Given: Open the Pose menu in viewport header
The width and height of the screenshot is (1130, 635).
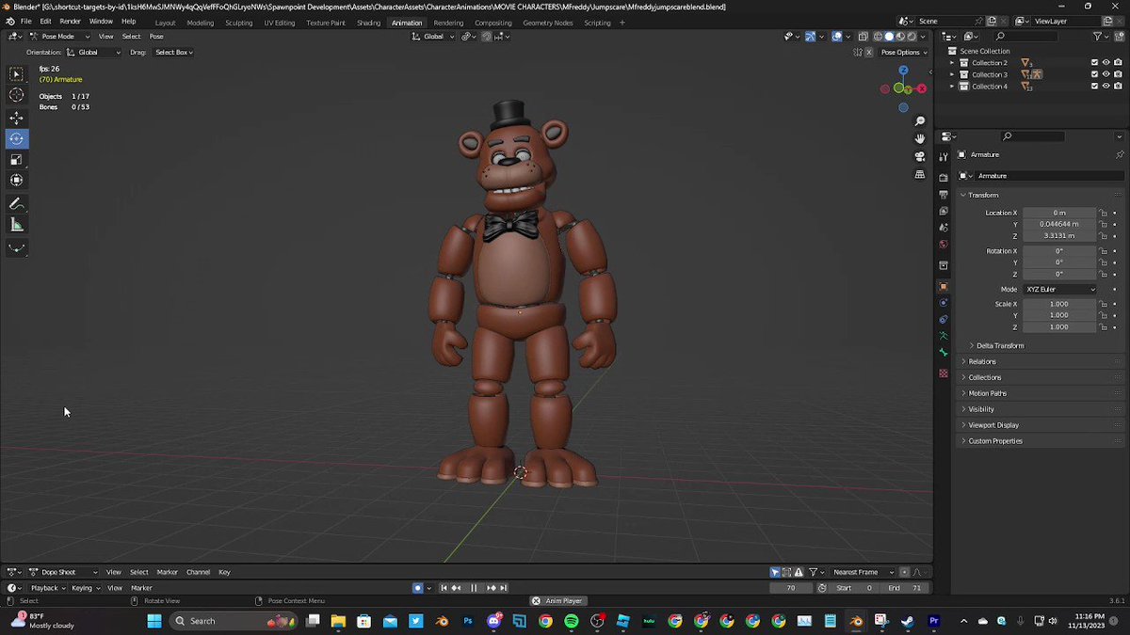Looking at the screenshot, I should click(156, 37).
